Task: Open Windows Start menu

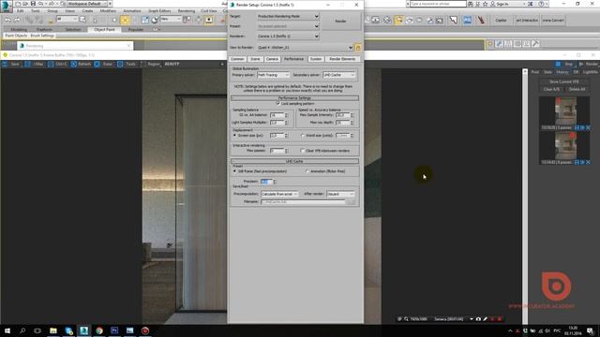Action: coord(7,330)
